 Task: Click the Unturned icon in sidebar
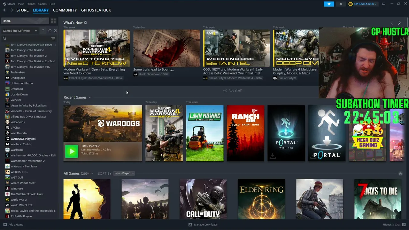pos(7,89)
